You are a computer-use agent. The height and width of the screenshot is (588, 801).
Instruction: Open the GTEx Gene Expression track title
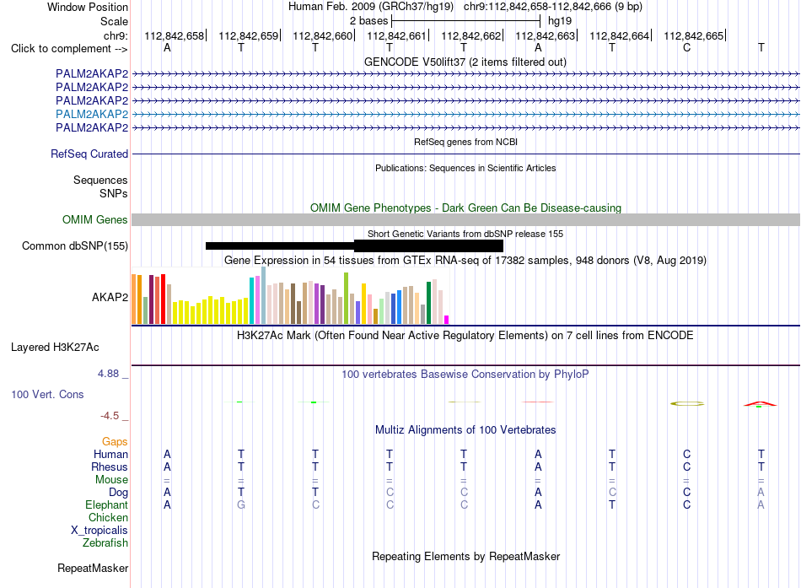465,260
